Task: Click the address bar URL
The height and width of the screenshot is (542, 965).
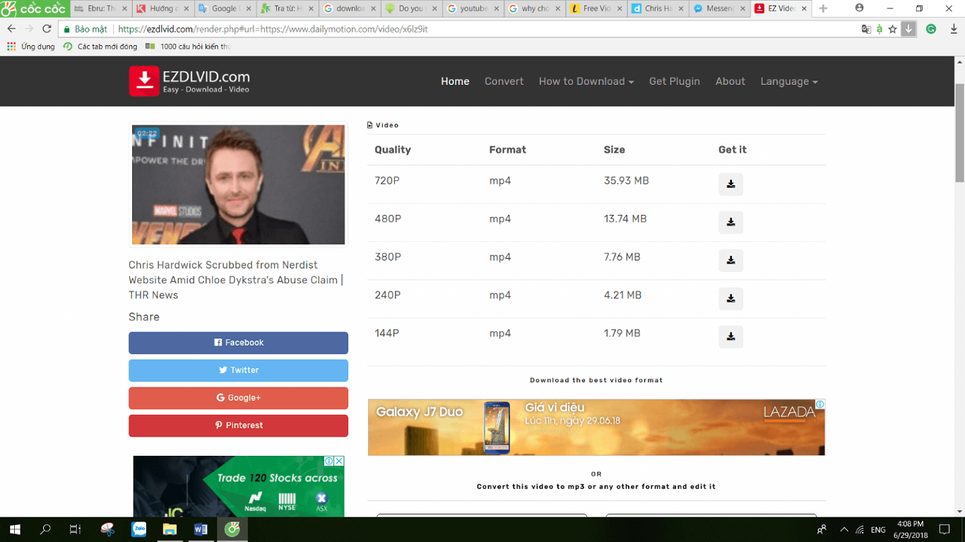Action: tap(273, 29)
